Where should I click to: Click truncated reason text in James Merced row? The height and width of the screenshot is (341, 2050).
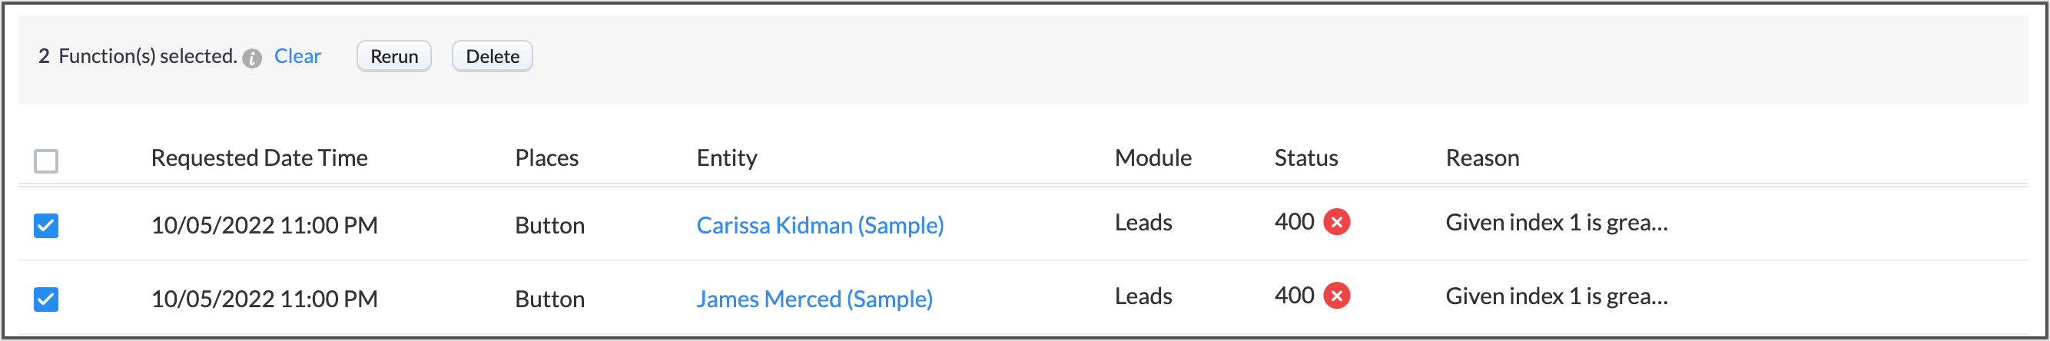pyautogui.click(x=1556, y=296)
